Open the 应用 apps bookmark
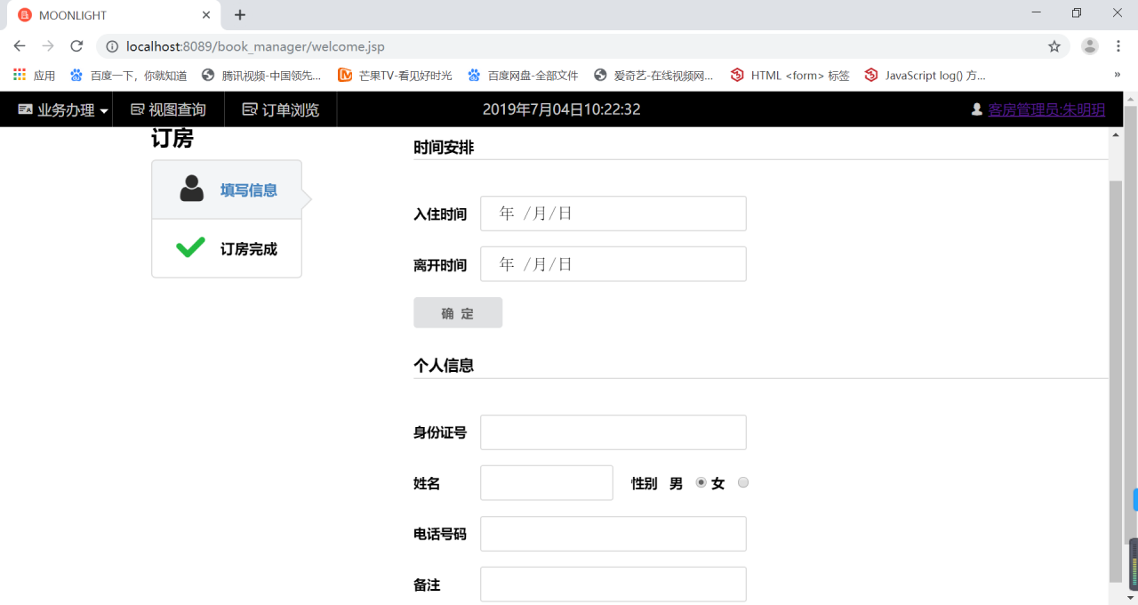 [x=34, y=76]
